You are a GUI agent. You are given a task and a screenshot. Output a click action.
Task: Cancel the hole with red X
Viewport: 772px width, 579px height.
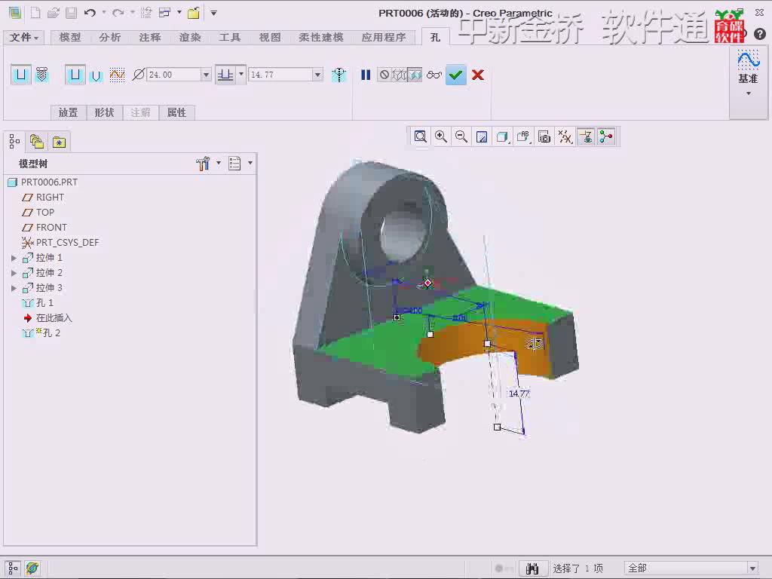(477, 75)
